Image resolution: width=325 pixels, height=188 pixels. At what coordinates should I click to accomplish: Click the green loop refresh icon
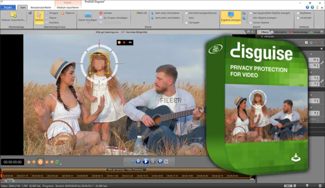[57, 162]
